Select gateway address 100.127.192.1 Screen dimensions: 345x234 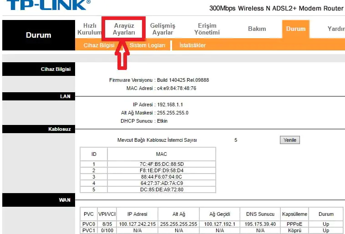[219, 224]
